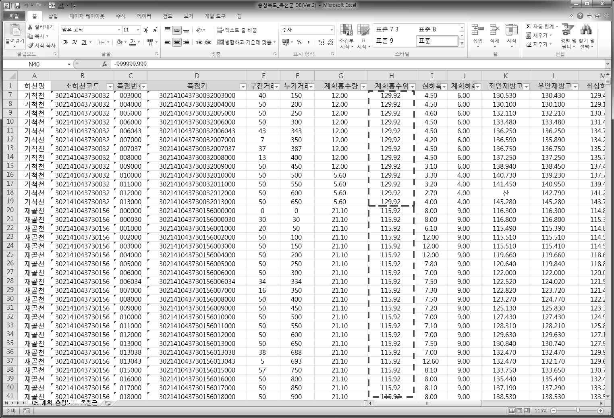The image size is (614, 418).
Task: Toggle middle vertical alignment button
Action: 177,30
